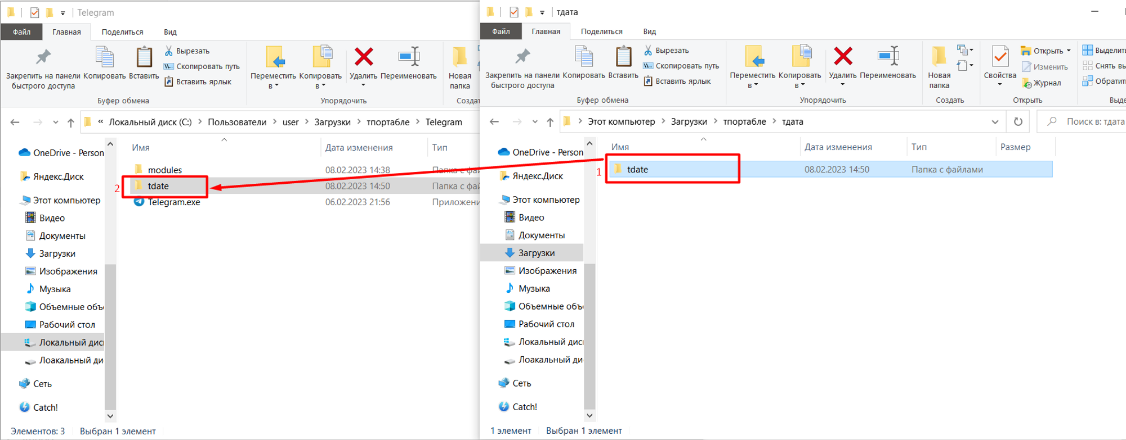Toggle checkmark icon in left title bar

click(x=34, y=12)
